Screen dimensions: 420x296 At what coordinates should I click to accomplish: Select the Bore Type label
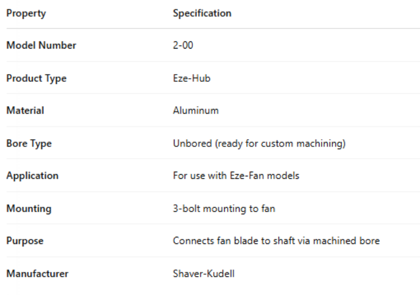click(x=29, y=143)
